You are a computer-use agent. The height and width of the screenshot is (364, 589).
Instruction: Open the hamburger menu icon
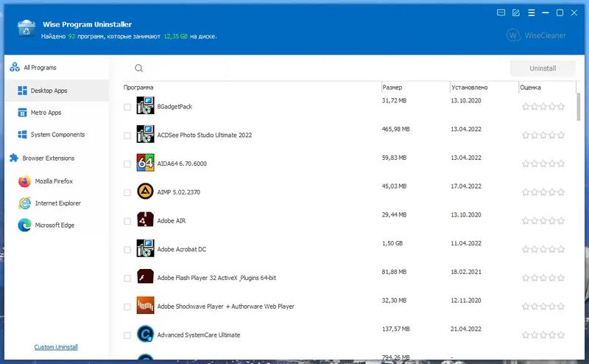pyautogui.click(x=531, y=13)
